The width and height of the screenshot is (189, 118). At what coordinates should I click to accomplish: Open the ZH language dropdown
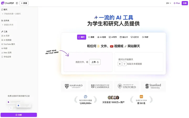[x=169, y=3]
